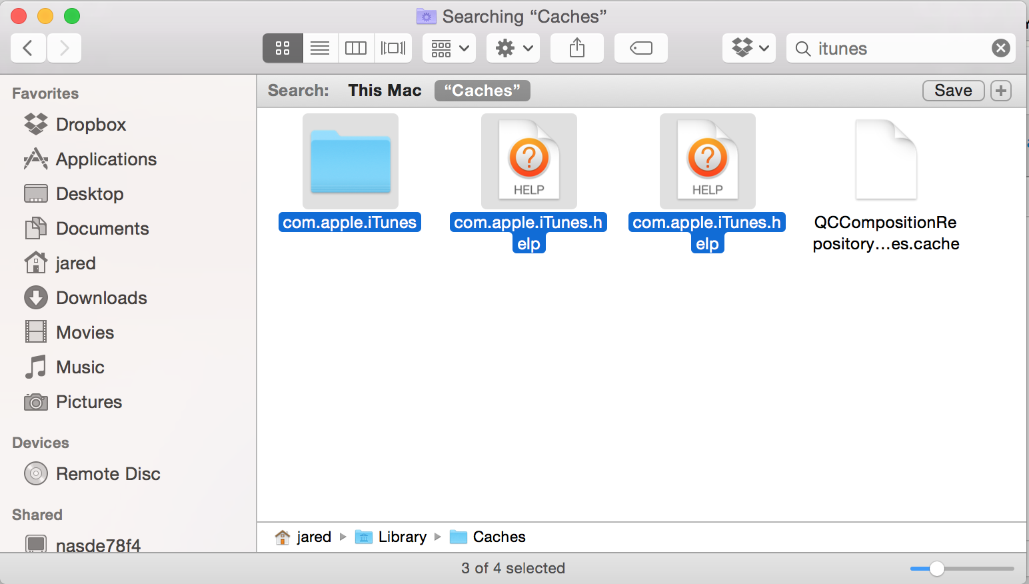The height and width of the screenshot is (584, 1029).
Task: Save the current search
Action: point(954,91)
